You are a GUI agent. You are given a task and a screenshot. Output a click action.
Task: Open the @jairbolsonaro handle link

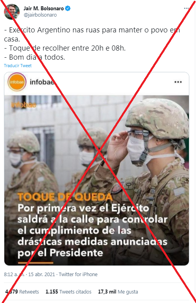click(x=40, y=15)
